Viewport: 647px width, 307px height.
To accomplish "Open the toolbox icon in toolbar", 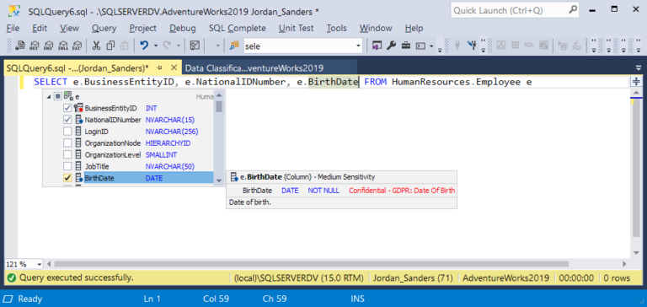I will (406, 46).
